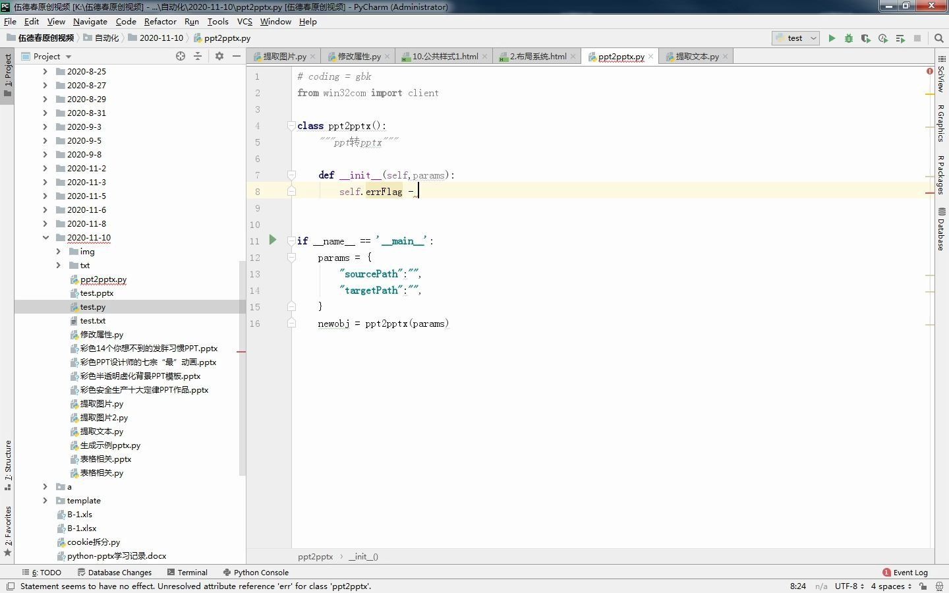The width and height of the screenshot is (949, 593).
Task: Click the error indicator atop editor scrollbar
Action: 929,71
